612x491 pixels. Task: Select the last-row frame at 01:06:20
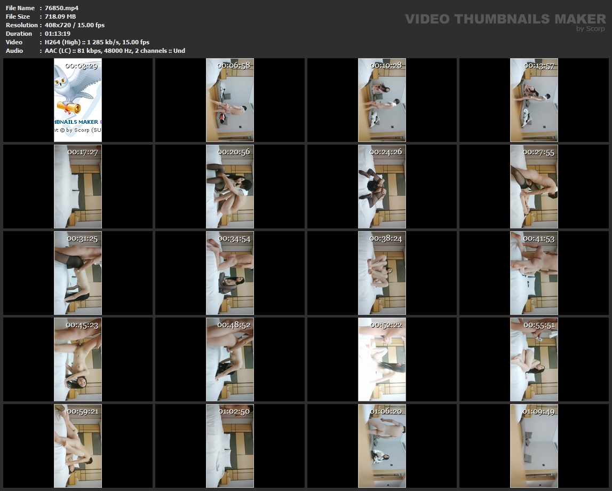[381, 446]
